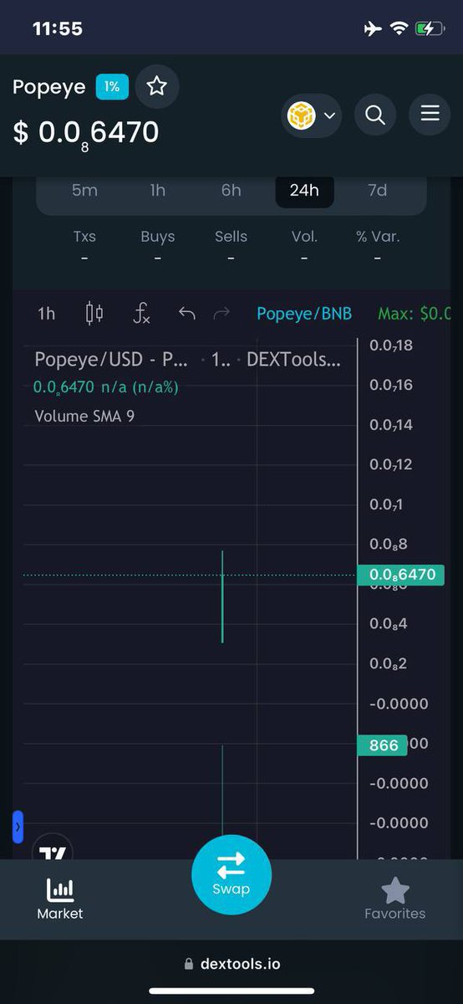Open the TradingView logo link

[53, 852]
